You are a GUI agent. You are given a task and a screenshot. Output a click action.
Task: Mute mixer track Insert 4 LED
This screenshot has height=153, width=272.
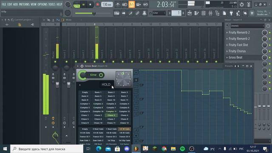point(94,62)
